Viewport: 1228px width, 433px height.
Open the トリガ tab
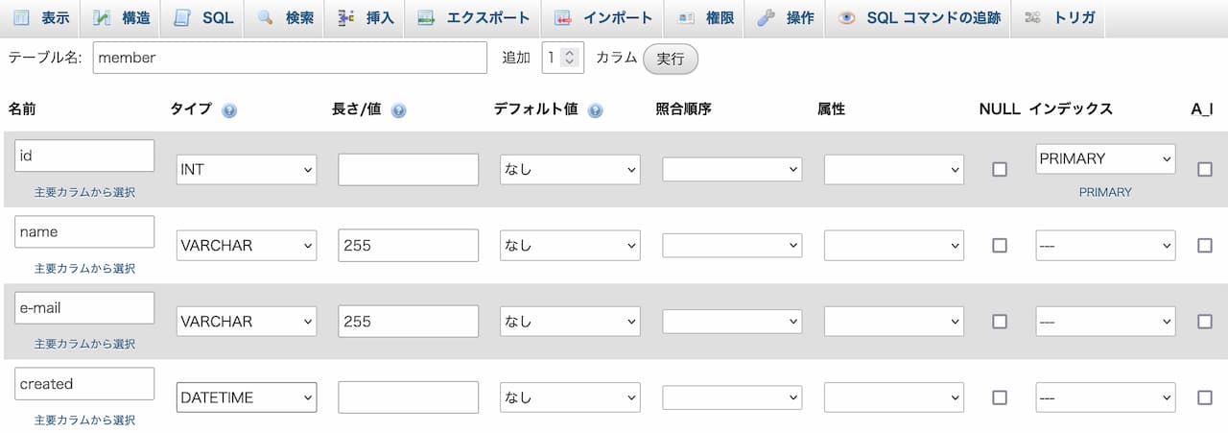(x=1060, y=18)
